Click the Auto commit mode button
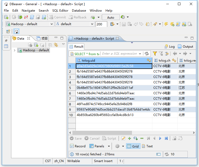Image resolution: width=199 pixels, height=167 pixels. click(x=111, y=17)
